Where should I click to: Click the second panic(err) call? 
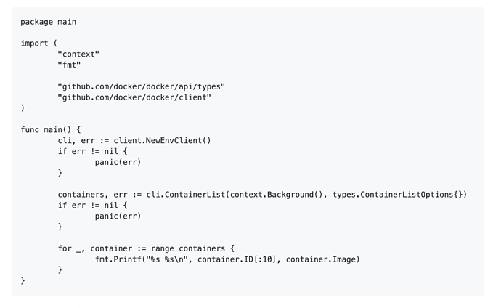[118, 216]
